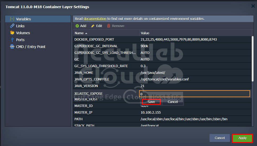
Task: Click the Volumes folder icon
Action: (12, 33)
